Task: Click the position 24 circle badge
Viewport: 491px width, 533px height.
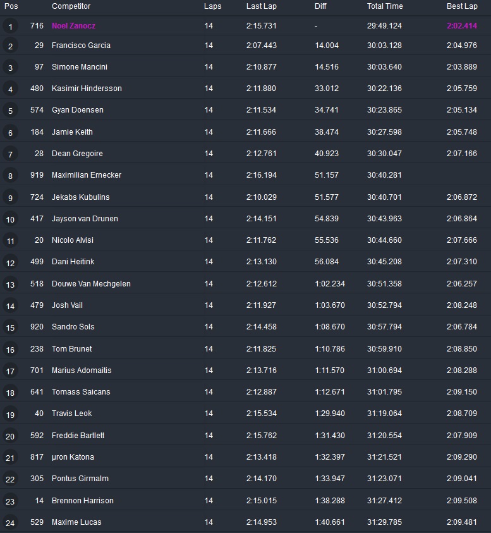Action: click(x=10, y=523)
